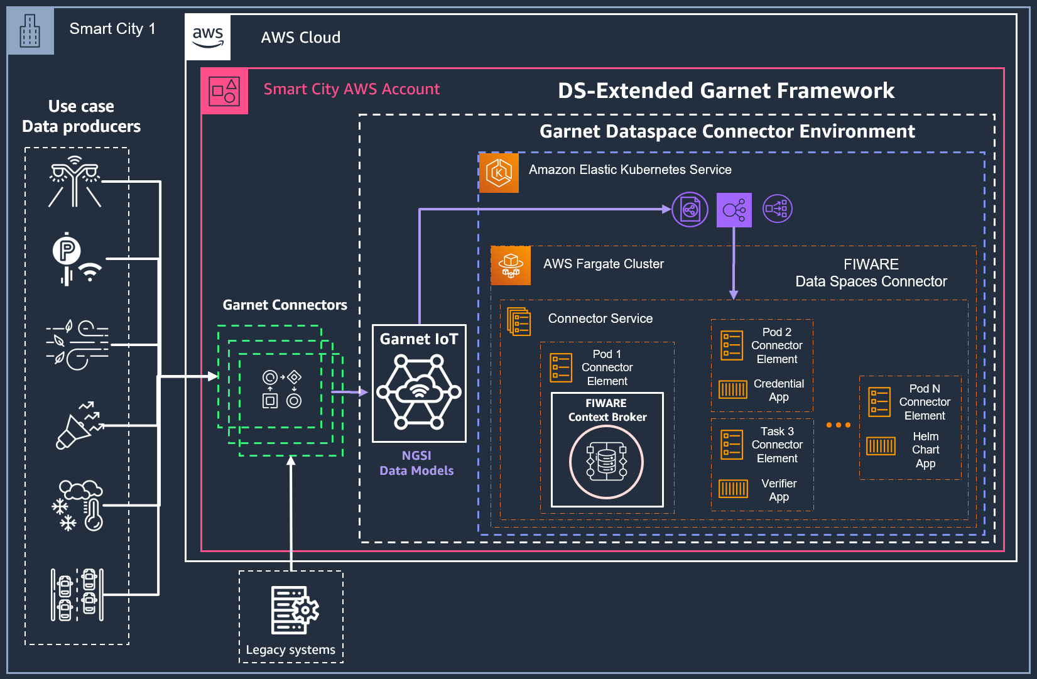Select the AWS Cloud label
The height and width of the screenshot is (679, 1037).
(301, 38)
